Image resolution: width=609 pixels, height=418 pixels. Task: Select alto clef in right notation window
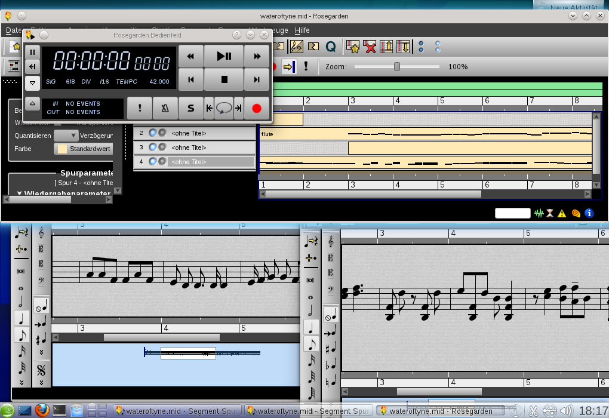coord(331,258)
